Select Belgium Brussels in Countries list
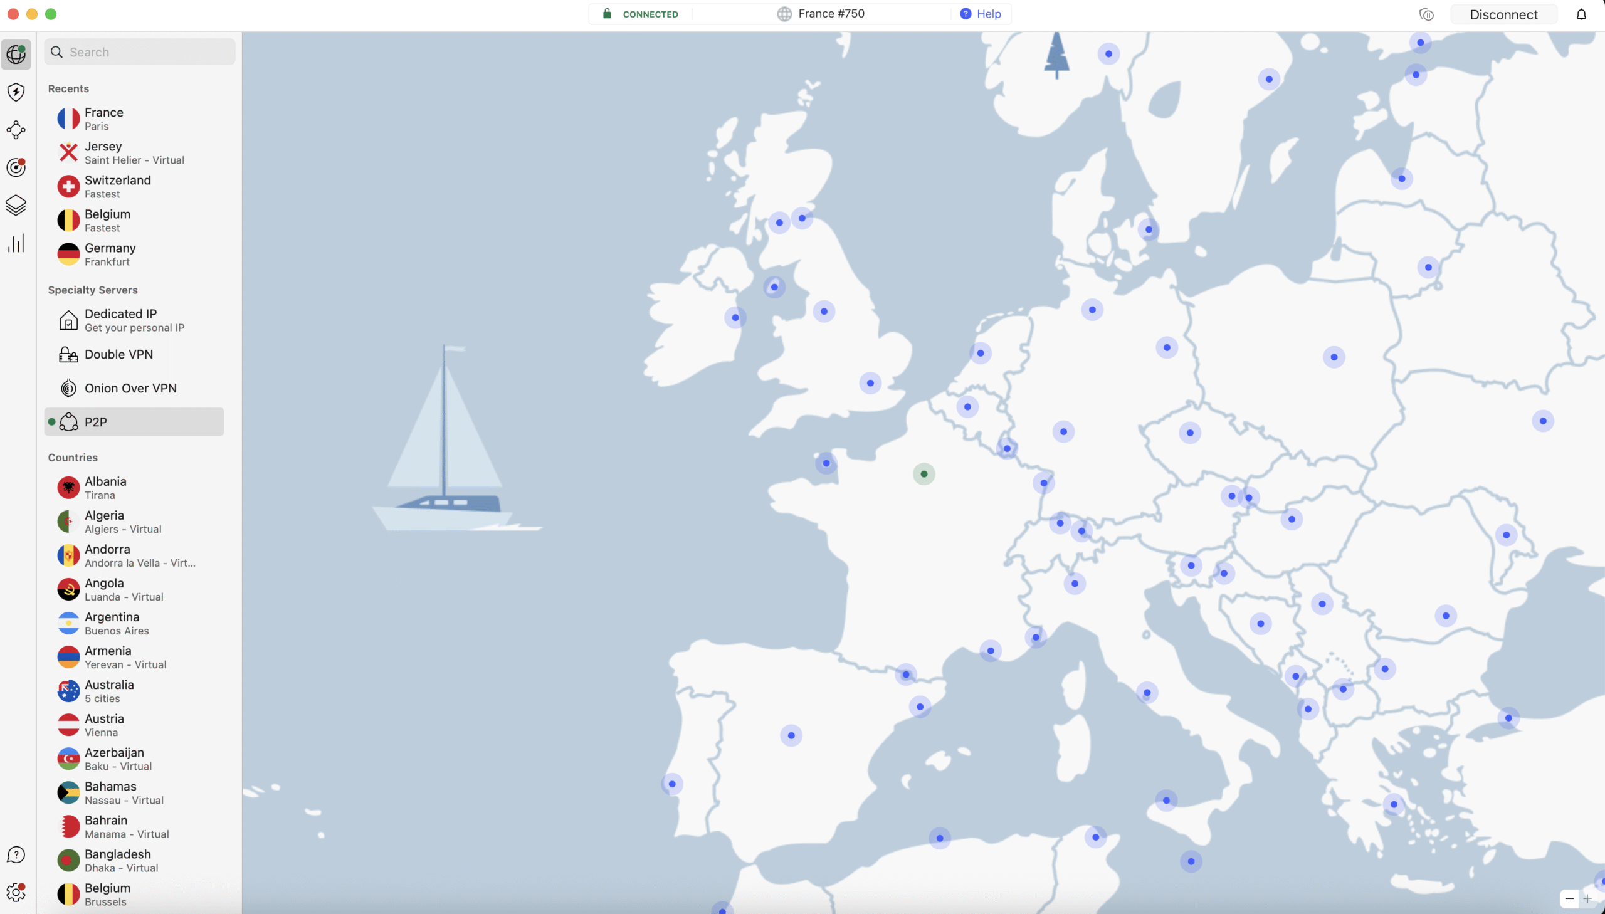Viewport: 1605px width, 914px height. [134, 895]
